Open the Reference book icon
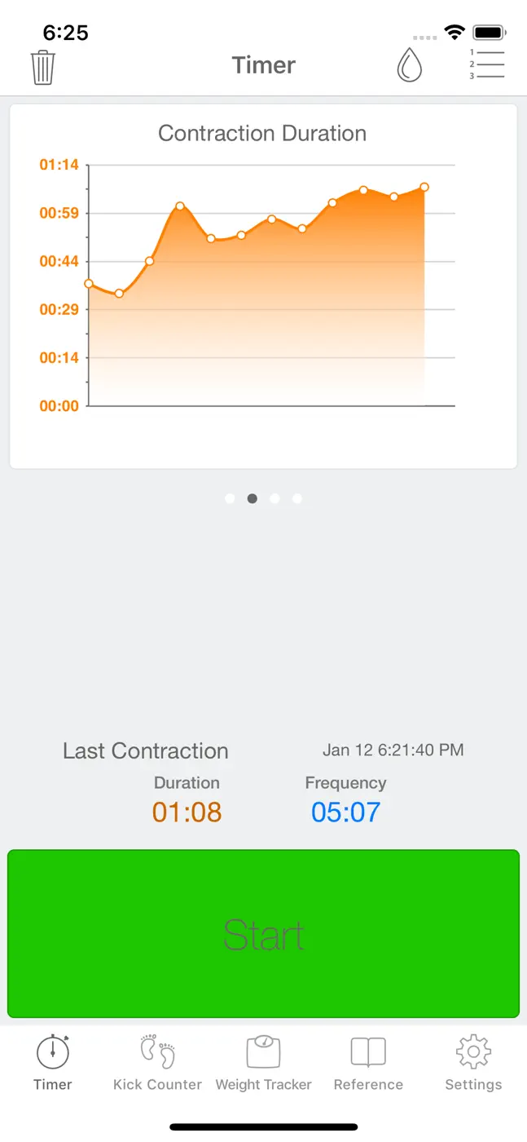 click(368, 1052)
